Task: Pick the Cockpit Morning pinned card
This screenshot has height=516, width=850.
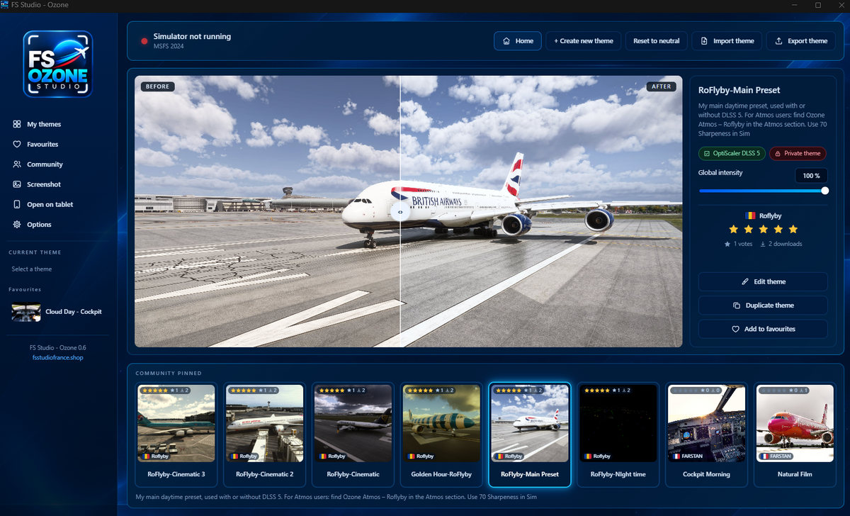Action: tap(706, 435)
